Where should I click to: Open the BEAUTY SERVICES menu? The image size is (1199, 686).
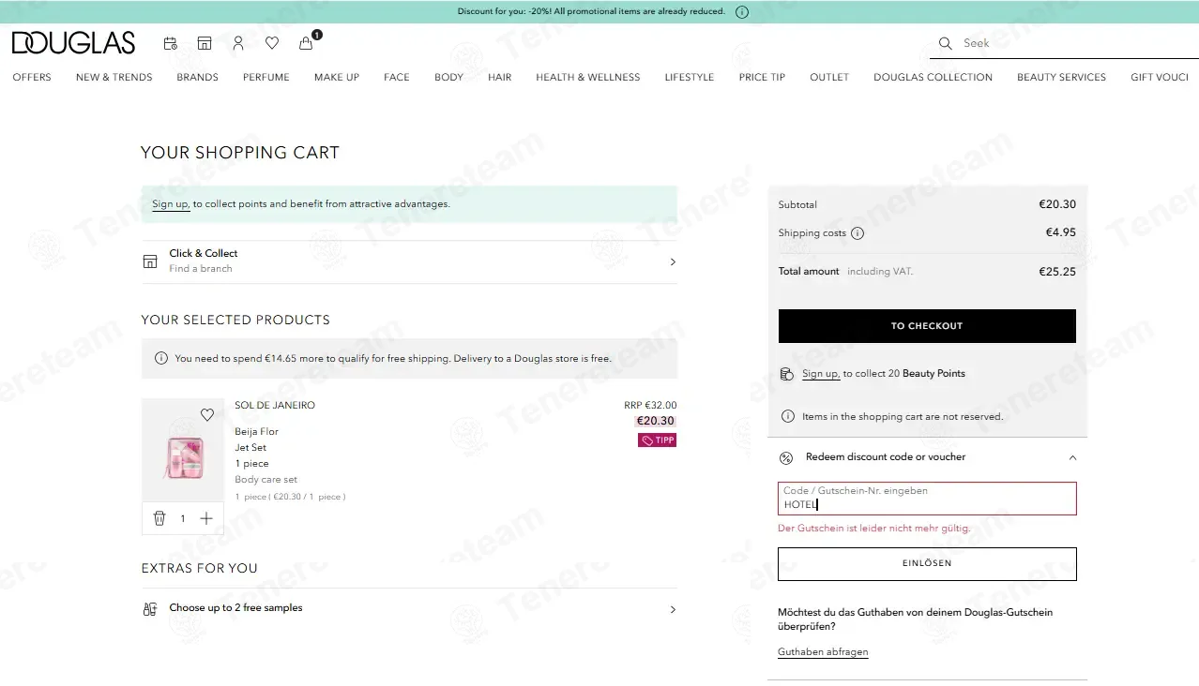(x=1061, y=77)
